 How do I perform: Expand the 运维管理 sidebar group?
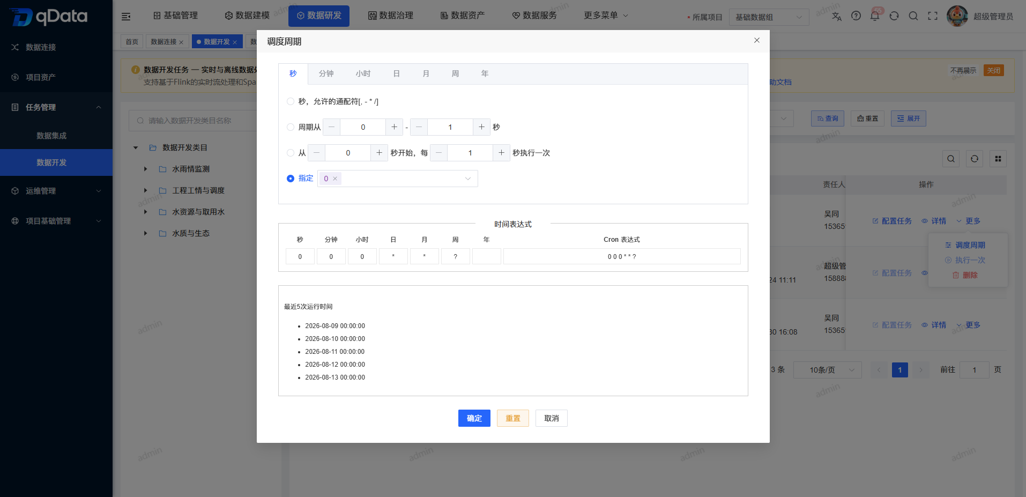click(56, 191)
